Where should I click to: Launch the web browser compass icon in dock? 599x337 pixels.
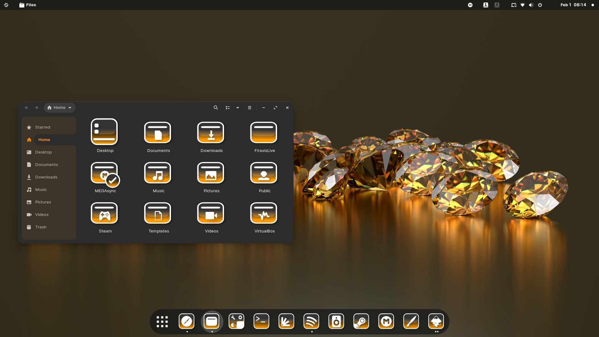coord(187,321)
